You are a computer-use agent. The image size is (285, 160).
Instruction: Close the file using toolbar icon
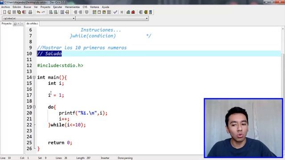pos(24,12)
